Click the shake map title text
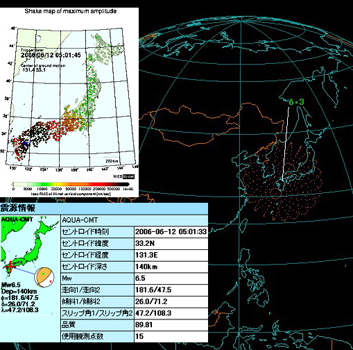The image size is (353, 350). (71, 11)
